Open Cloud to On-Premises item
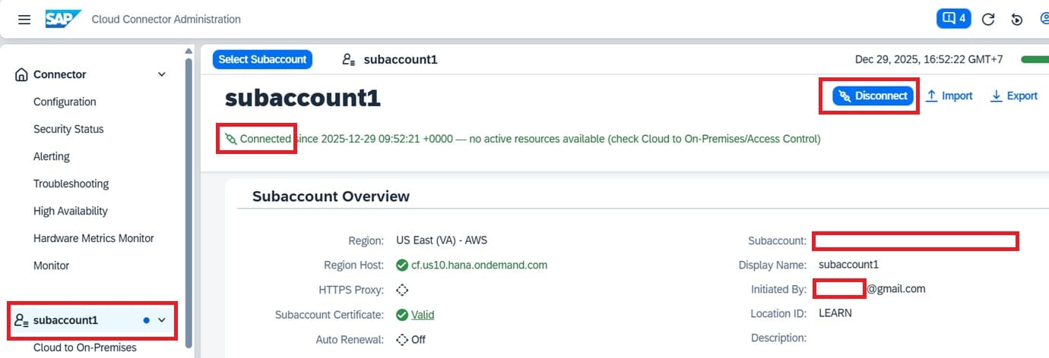 tap(85, 347)
